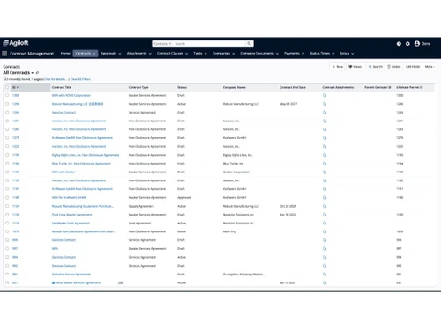Image resolution: width=441 pixels, height=330 pixels.
Task: Click the Click for details link
Action: tap(56, 79)
